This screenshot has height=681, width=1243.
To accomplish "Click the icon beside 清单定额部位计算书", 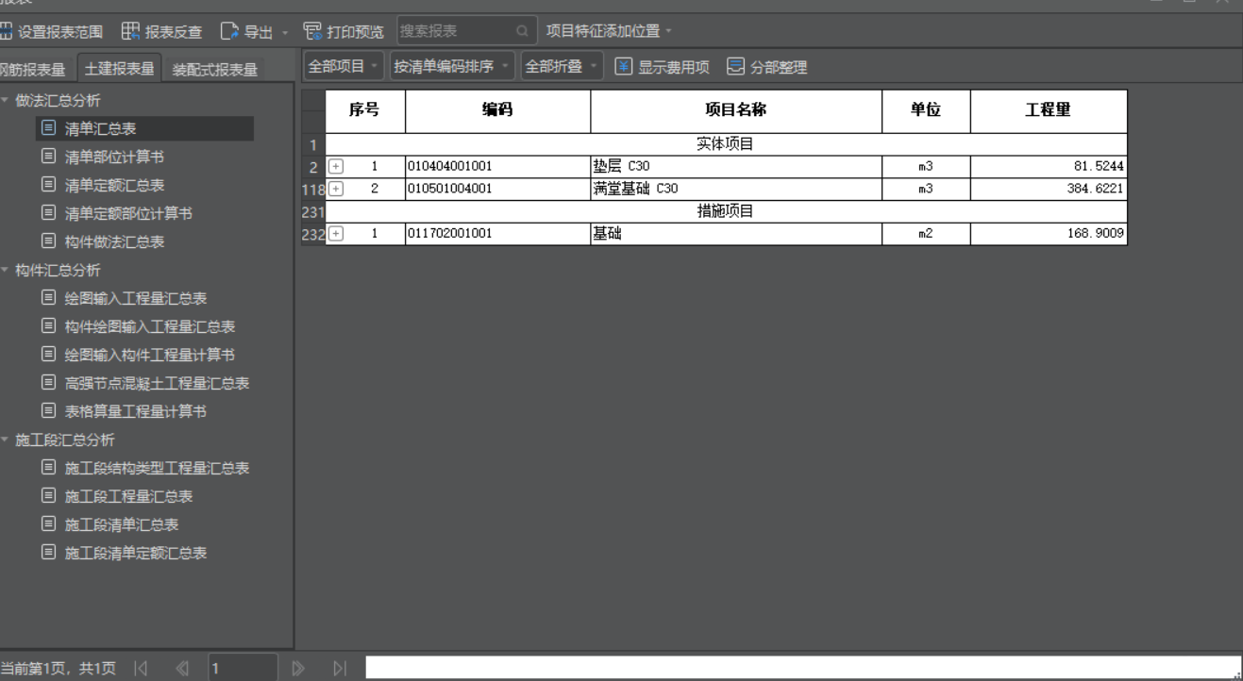I will pyautogui.click(x=48, y=214).
